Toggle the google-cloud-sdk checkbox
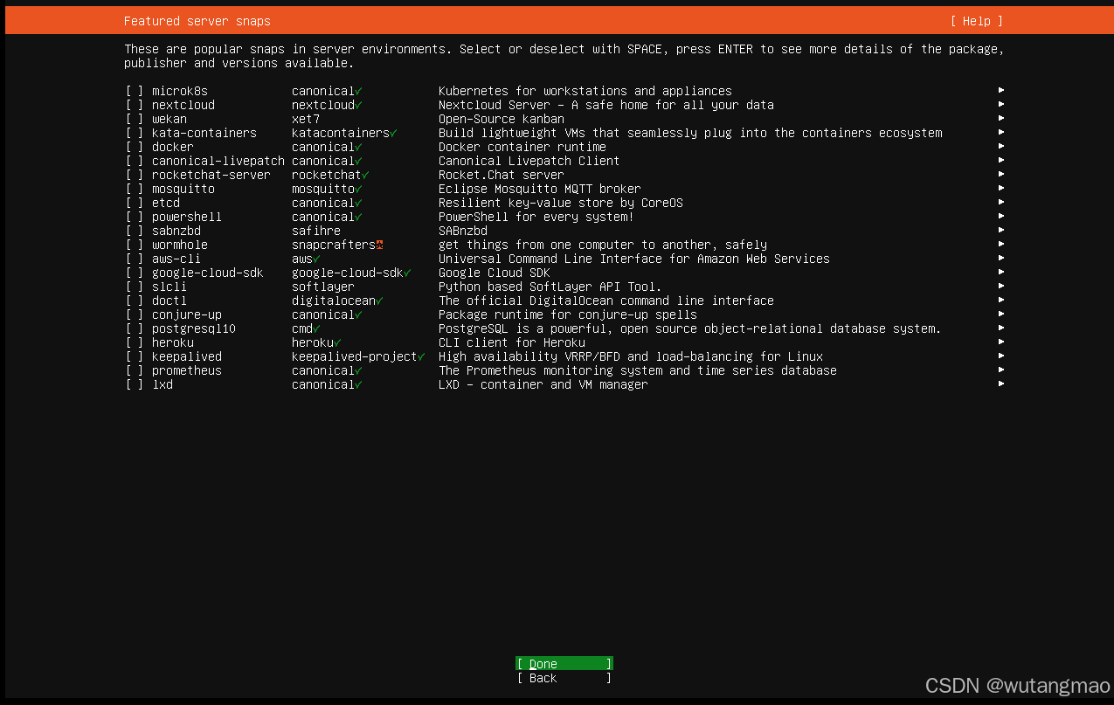The image size is (1114, 705). (134, 273)
